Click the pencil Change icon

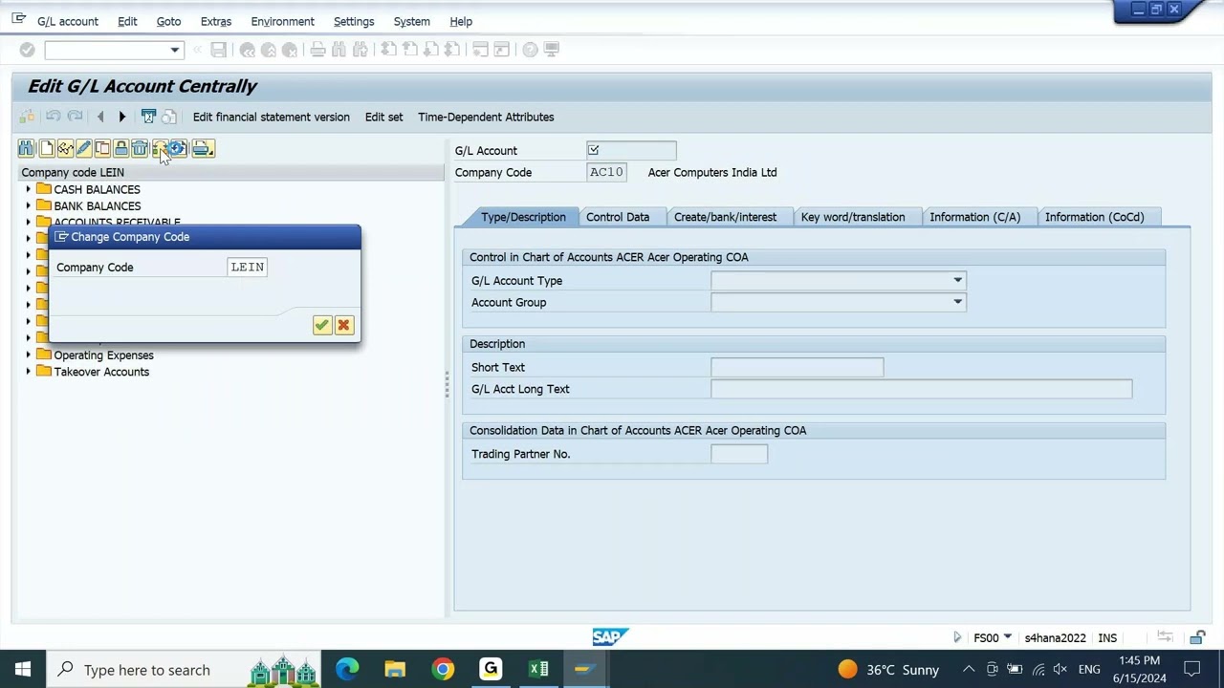click(83, 148)
